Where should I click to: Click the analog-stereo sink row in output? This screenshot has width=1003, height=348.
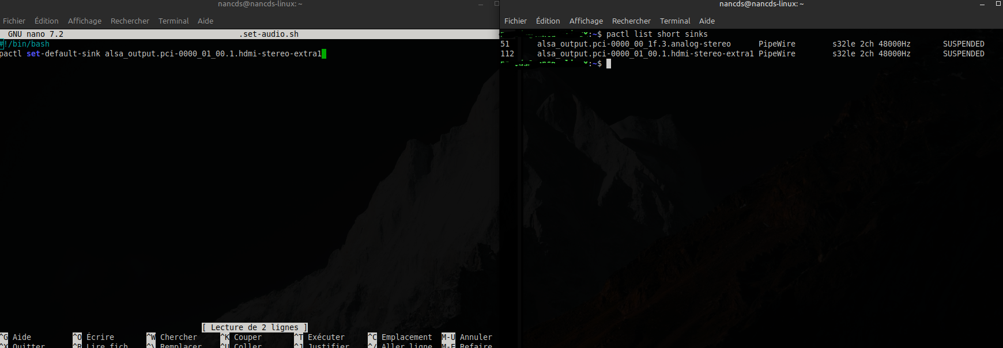tap(634, 44)
